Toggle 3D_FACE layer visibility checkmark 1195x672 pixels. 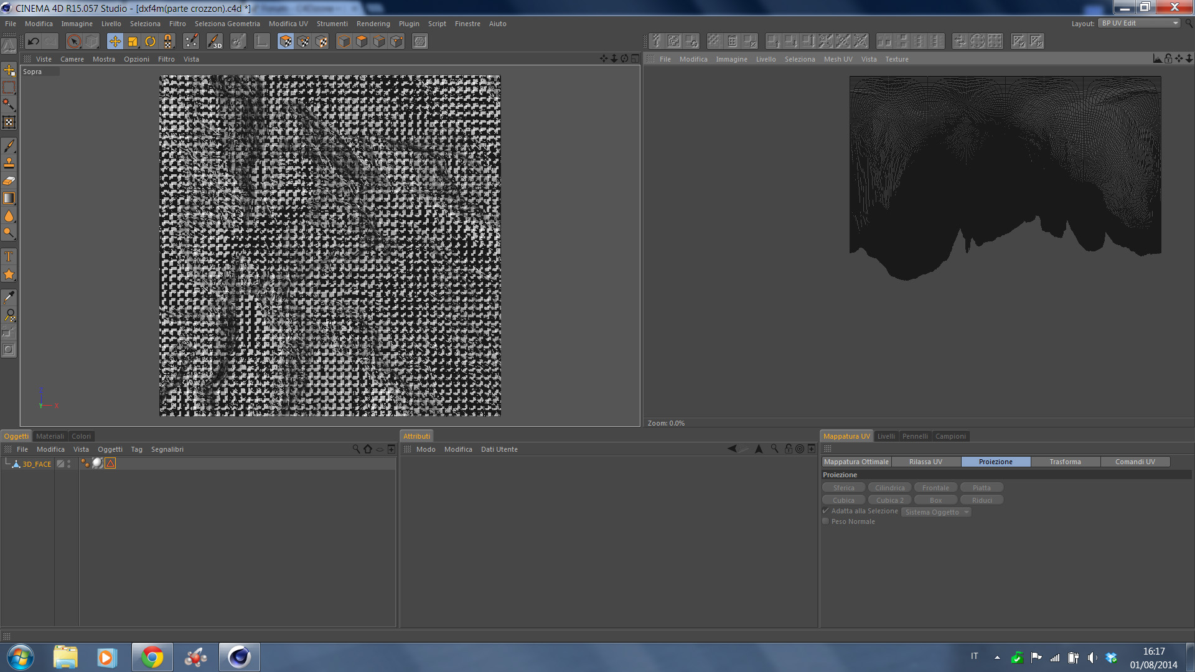[60, 464]
